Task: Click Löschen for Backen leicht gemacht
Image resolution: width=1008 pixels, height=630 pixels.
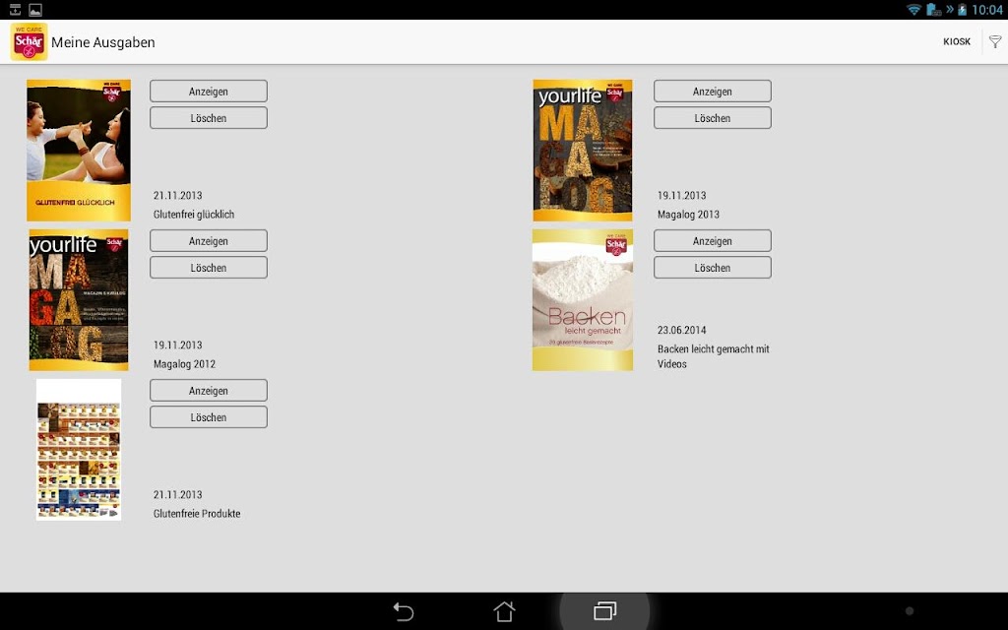Action: click(713, 268)
